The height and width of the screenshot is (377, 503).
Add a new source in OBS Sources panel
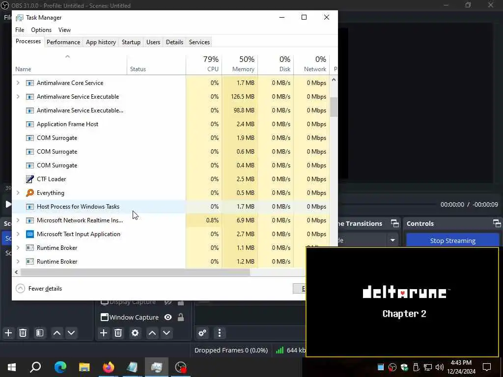coord(104,333)
